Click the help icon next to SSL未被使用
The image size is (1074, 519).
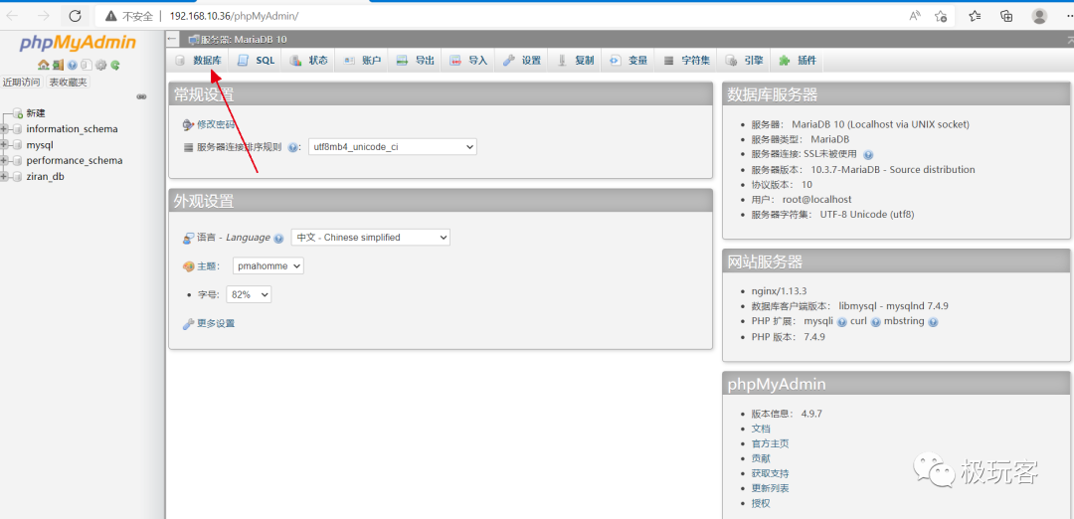pos(868,155)
